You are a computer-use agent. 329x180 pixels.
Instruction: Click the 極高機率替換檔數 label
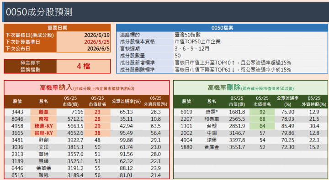point(30,66)
